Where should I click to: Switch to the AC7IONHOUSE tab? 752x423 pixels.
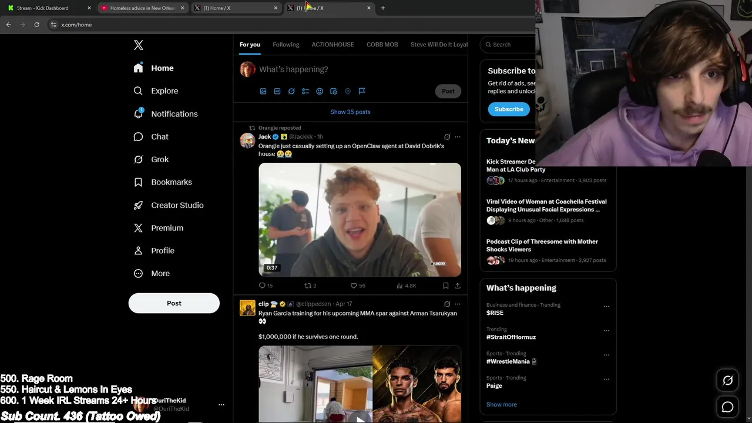333,45
